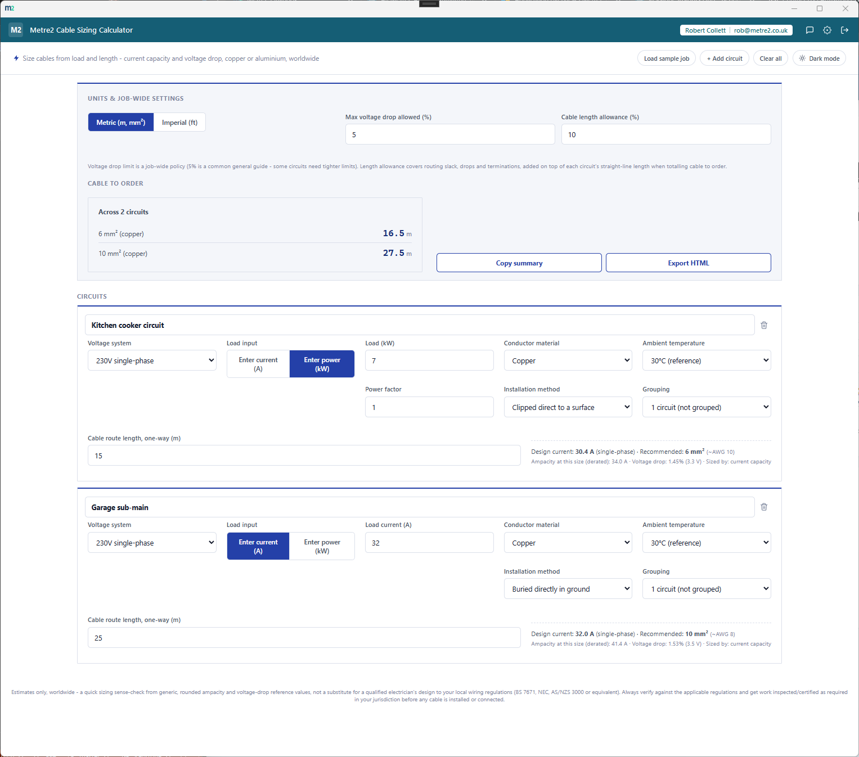Screen dimensions: 859x757
Task: Delete the Kitchen cooker circuit with trash icon
Action: (764, 325)
